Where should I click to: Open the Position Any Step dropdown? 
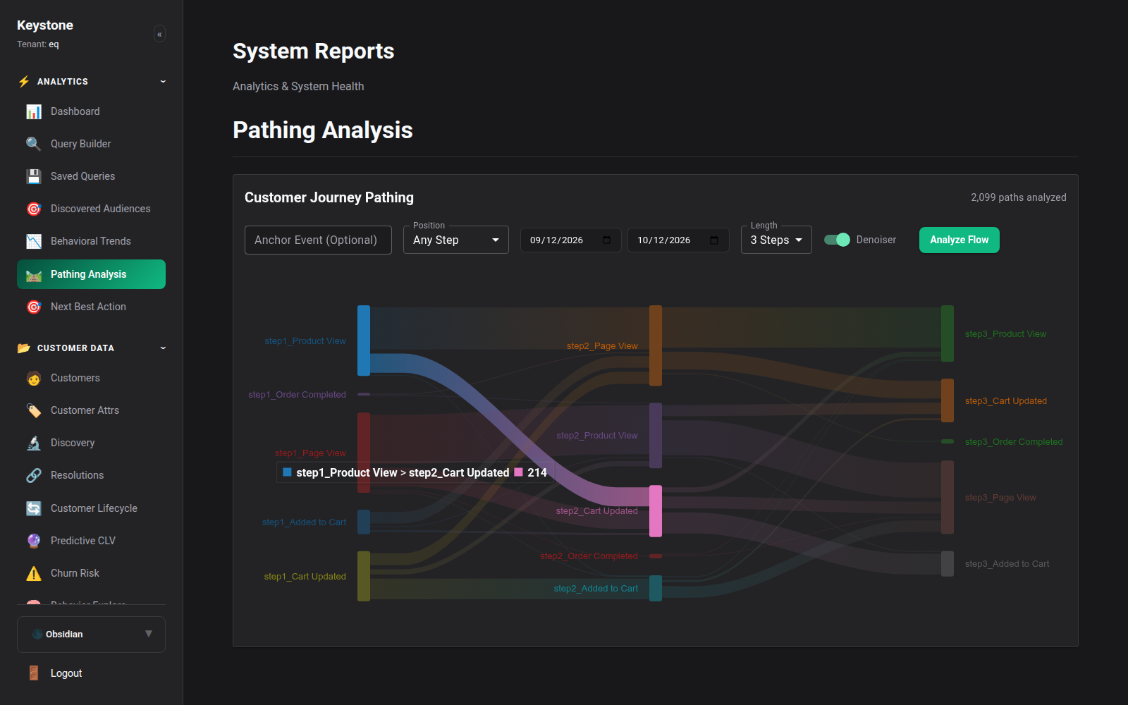tap(456, 240)
